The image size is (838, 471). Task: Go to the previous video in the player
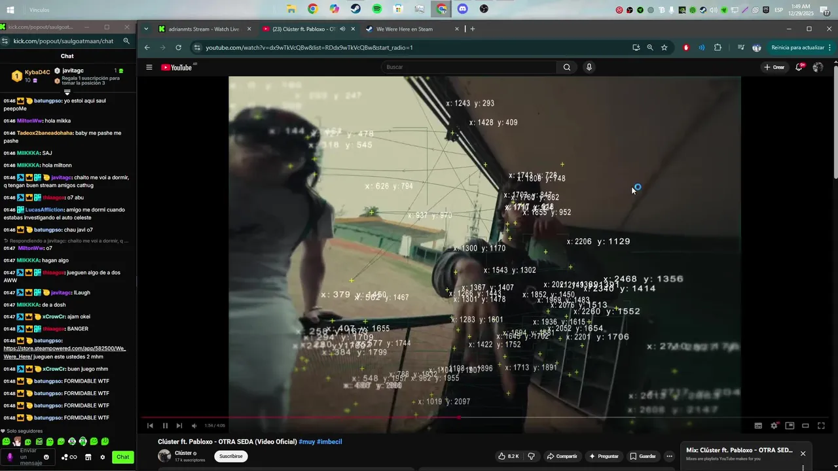pos(150,426)
